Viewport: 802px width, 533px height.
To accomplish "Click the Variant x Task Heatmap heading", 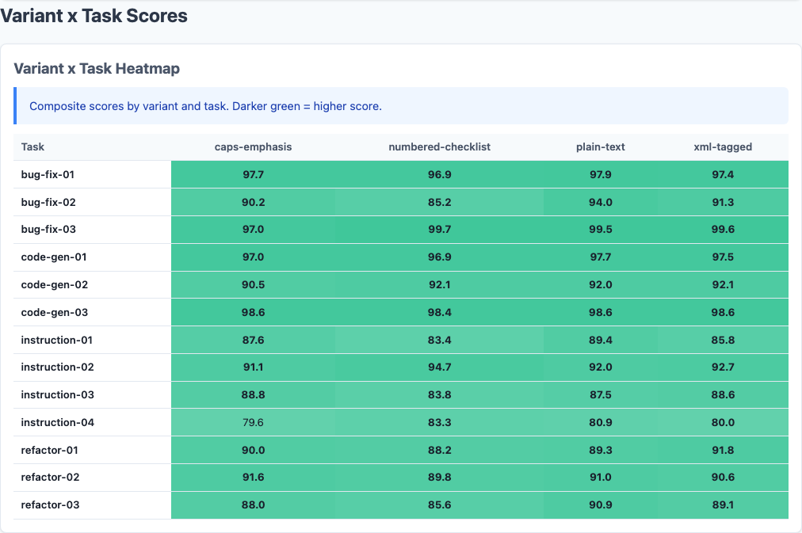I will point(97,69).
